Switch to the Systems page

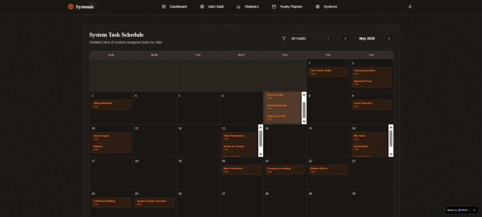pos(327,7)
